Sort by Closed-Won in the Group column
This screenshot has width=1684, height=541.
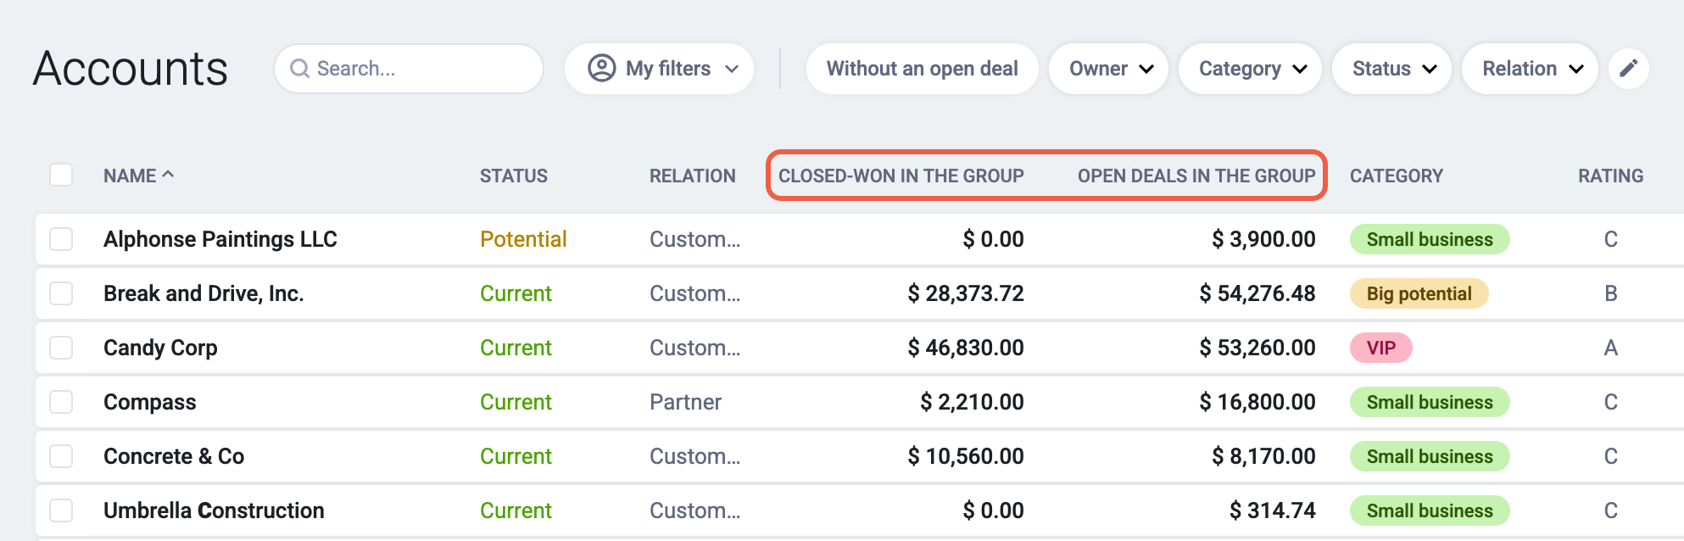pos(901,176)
